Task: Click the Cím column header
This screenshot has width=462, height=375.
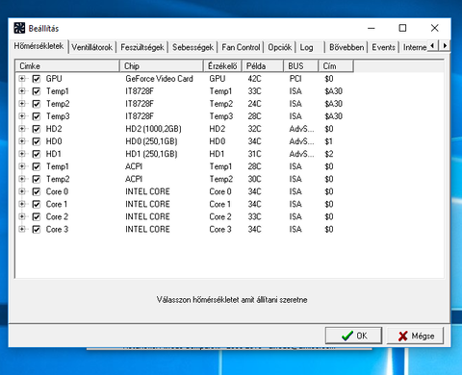Action: pos(336,66)
